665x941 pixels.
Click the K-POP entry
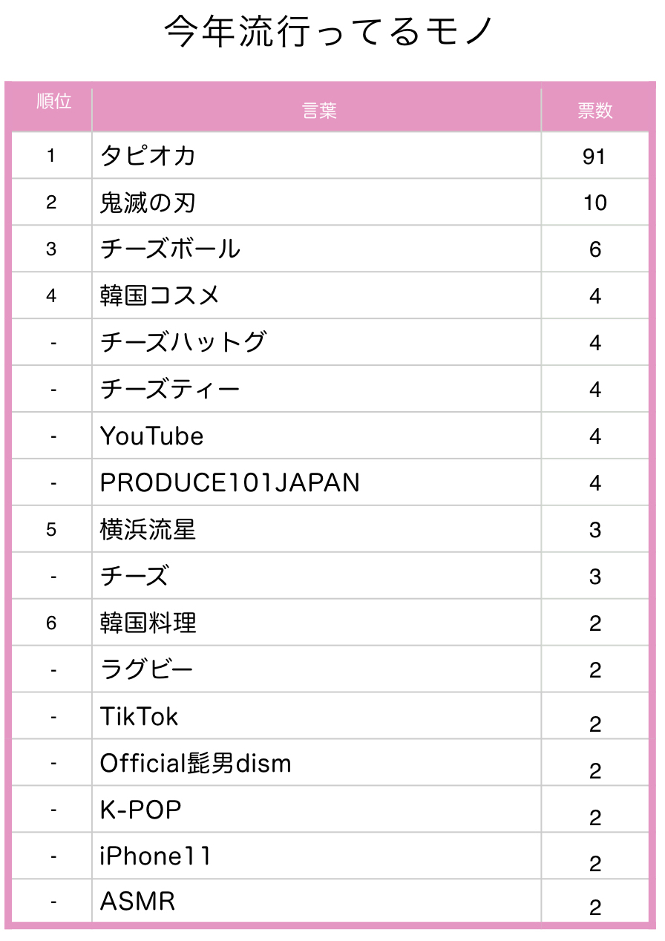pos(141,810)
